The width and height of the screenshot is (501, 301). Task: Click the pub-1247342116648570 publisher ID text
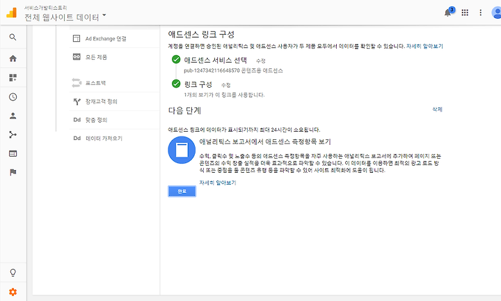tap(212, 70)
